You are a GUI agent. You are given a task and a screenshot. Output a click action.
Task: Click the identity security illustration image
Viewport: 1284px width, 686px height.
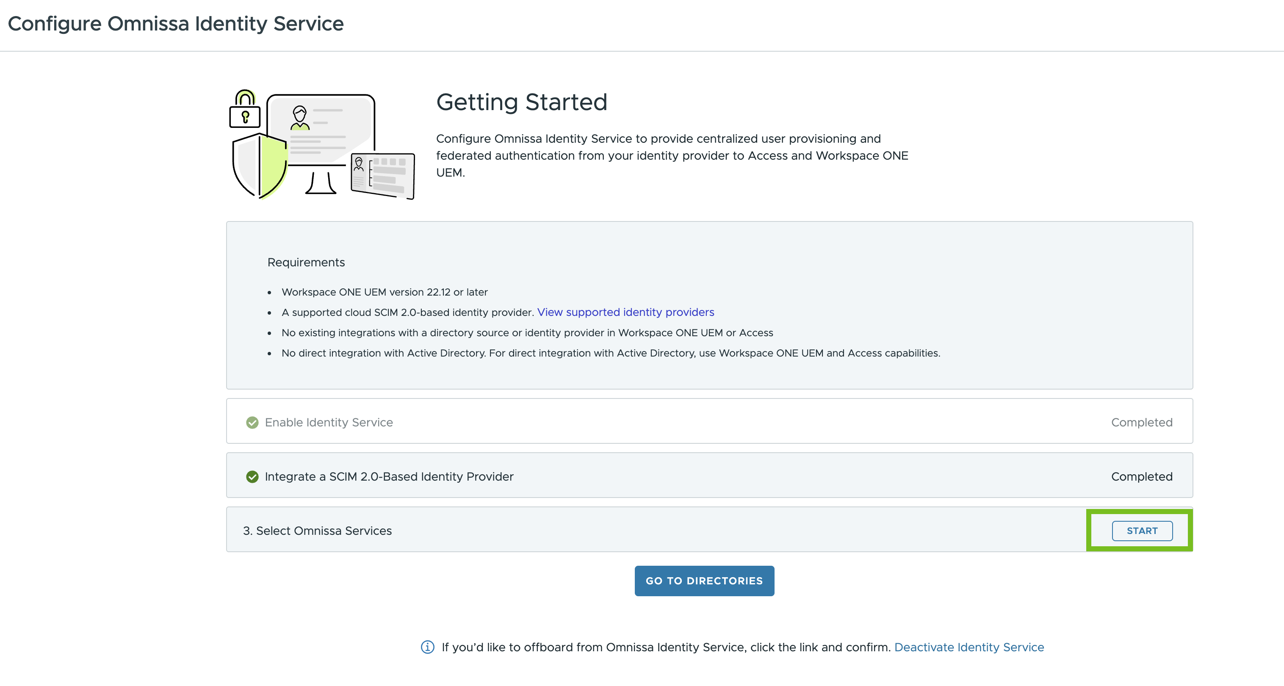pos(321,144)
